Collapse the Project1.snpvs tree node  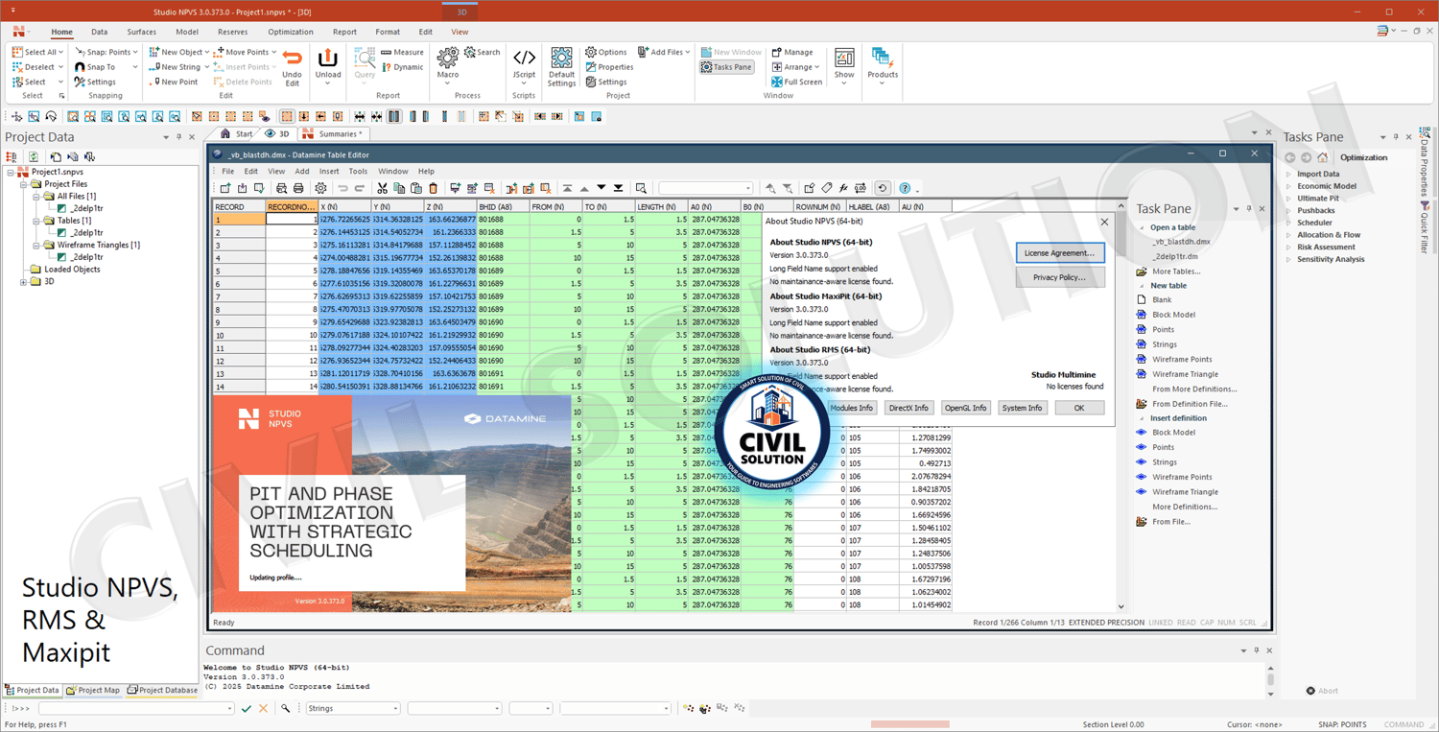11,172
